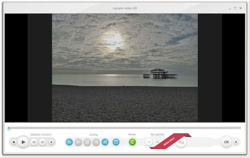Step back one frame
This screenshot has height=158, width=250.
34,142
